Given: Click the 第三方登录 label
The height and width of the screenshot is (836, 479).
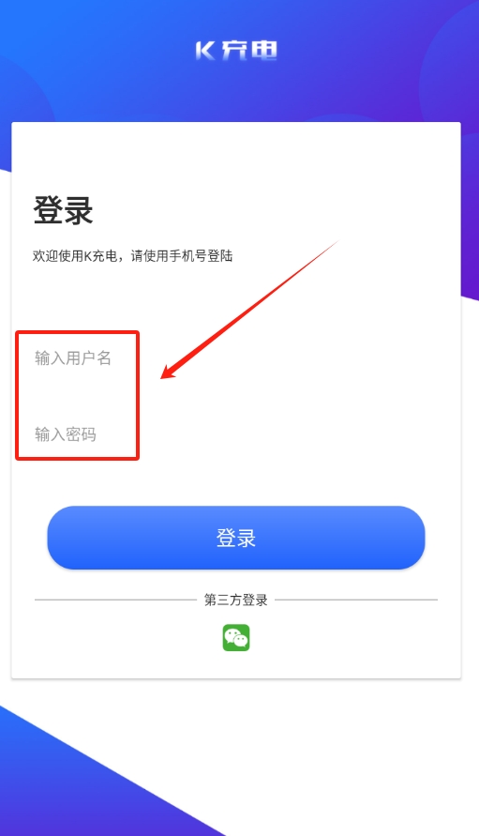Looking at the screenshot, I should click(x=236, y=600).
